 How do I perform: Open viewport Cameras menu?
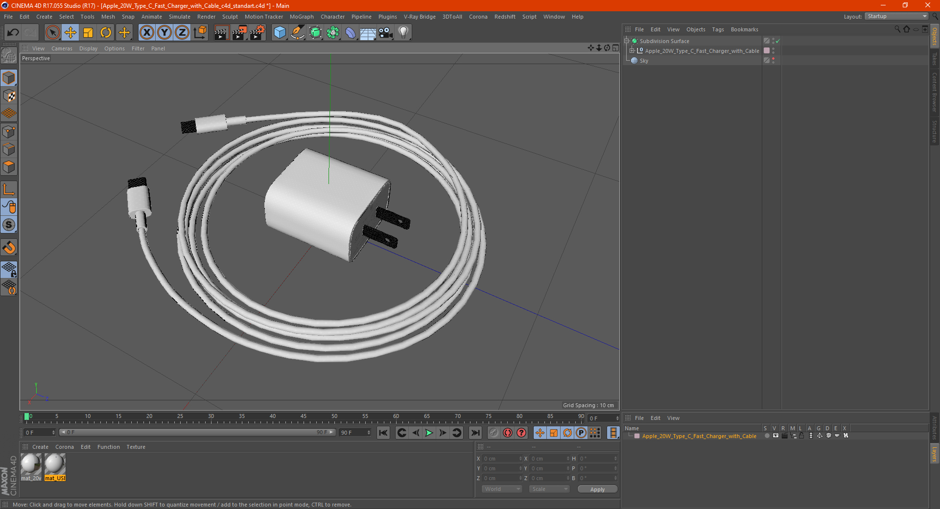[62, 48]
